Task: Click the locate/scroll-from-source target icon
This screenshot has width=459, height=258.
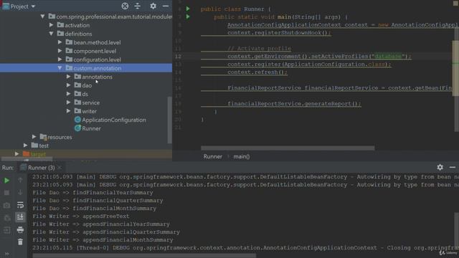Action: (125, 6)
